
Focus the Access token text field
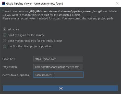58,75
